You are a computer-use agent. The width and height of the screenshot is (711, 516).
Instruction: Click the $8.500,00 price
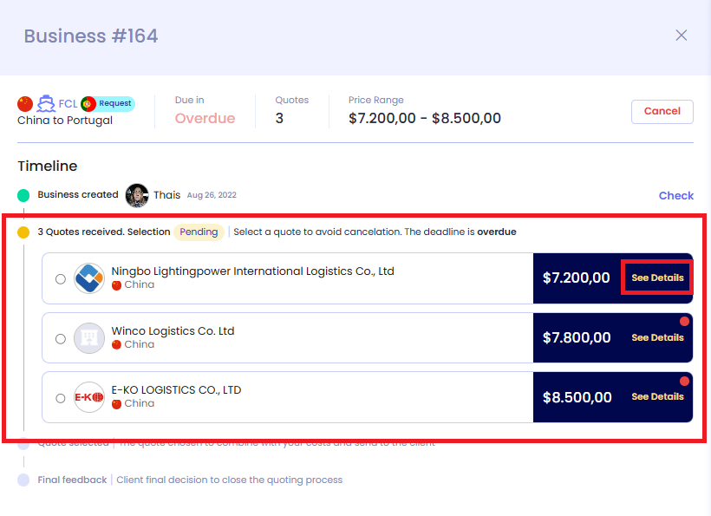[577, 398]
